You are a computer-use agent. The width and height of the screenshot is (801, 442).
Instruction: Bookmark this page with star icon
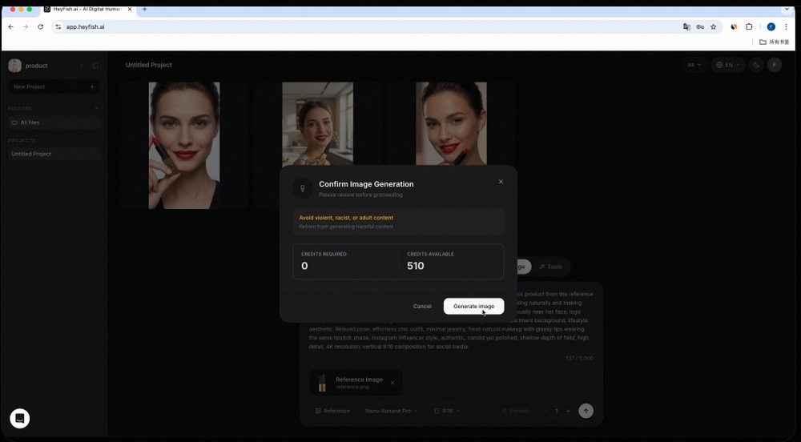pyautogui.click(x=714, y=26)
